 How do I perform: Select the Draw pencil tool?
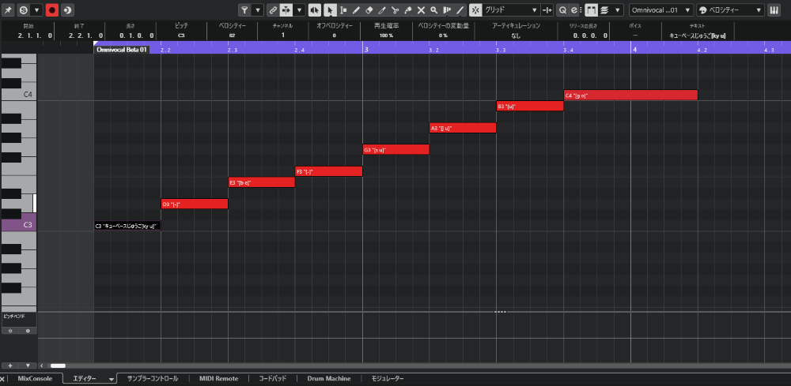(x=356, y=10)
